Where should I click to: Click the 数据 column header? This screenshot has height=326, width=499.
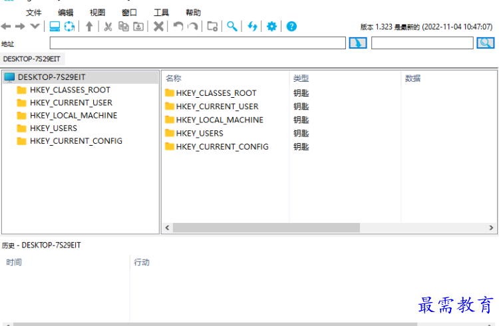point(413,79)
